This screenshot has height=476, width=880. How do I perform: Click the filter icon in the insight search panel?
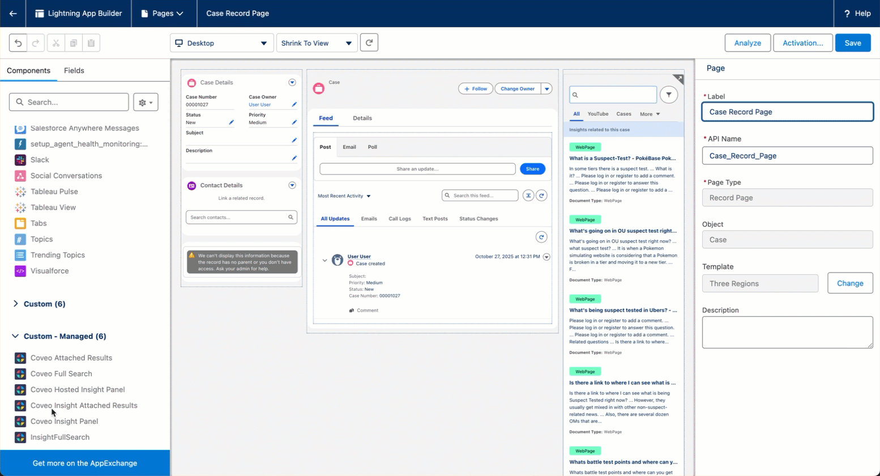[x=668, y=95]
